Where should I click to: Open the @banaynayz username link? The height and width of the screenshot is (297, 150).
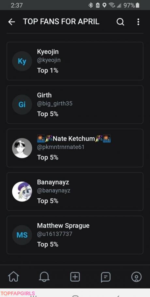tap(53, 190)
